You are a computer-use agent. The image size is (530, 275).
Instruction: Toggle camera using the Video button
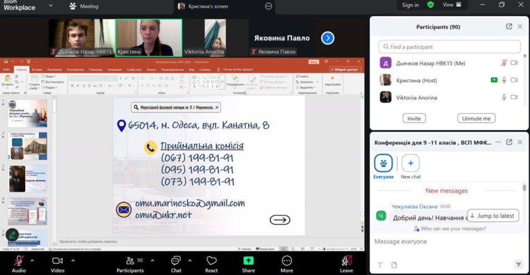[x=57, y=260]
